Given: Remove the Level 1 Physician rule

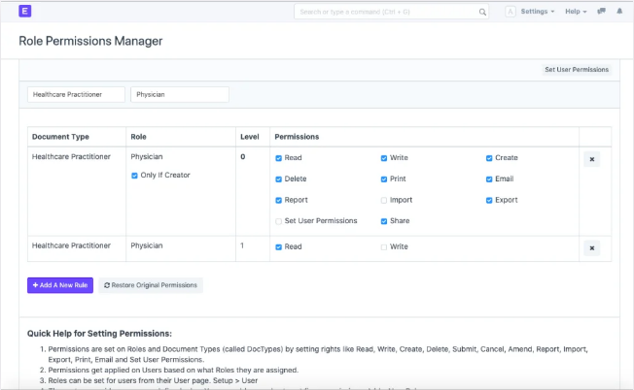Looking at the screenshot, I should point(591,248).
